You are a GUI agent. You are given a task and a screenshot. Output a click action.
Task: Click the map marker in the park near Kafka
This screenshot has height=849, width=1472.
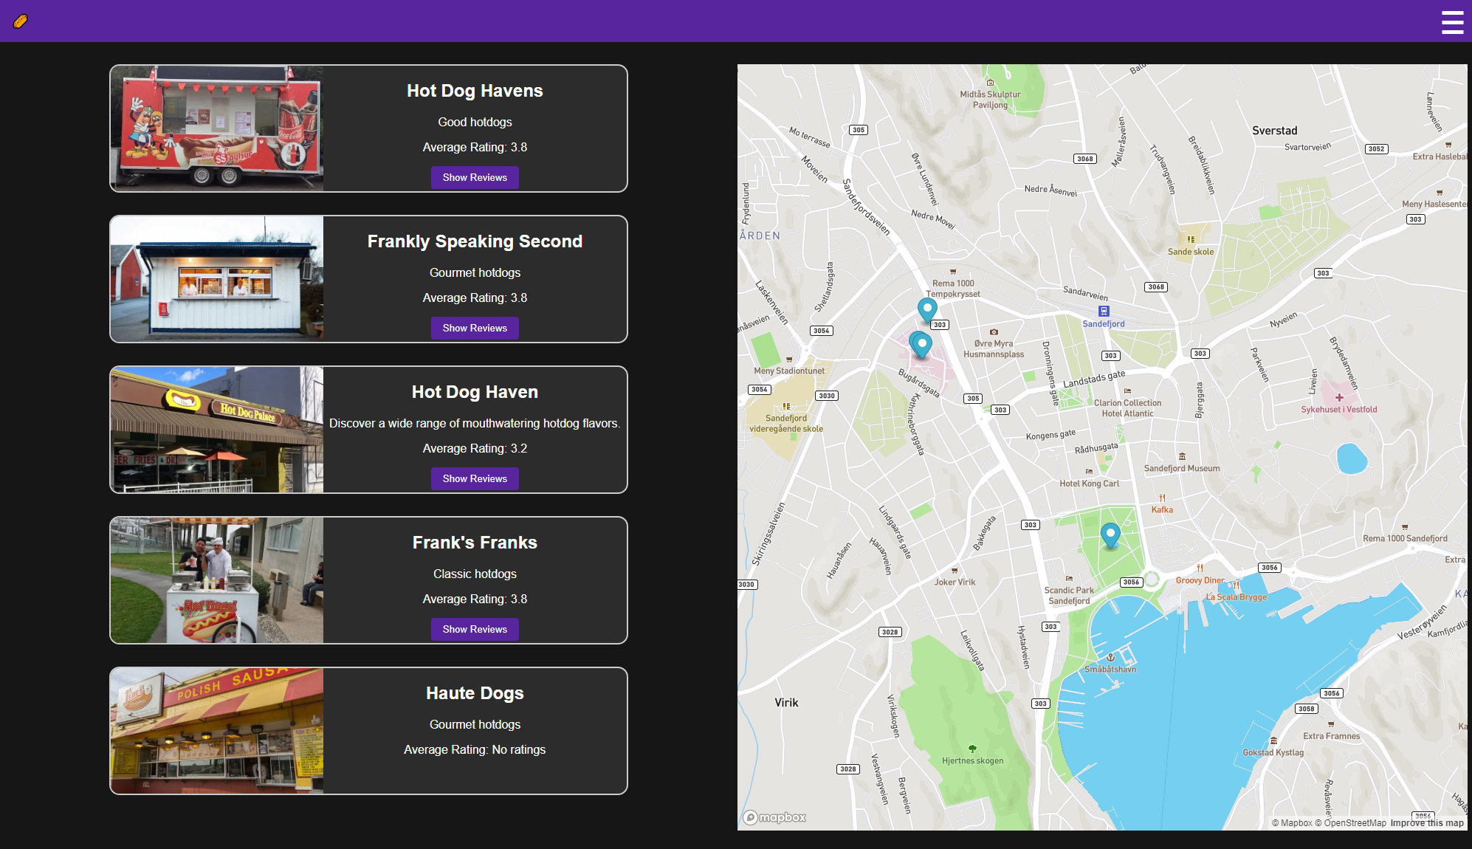click(1110, 534)
